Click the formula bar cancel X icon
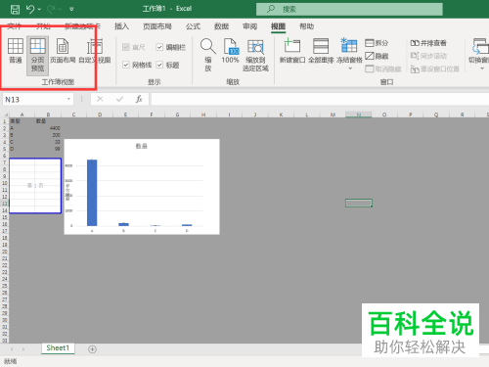Screen dimensions: 489x367 tap(100, 99)
